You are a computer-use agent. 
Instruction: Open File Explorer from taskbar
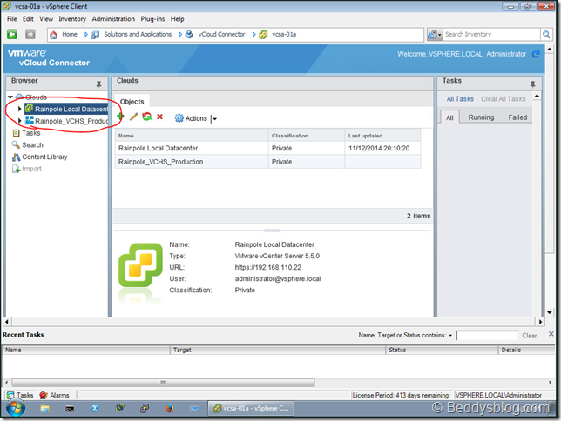click(44, 408)
